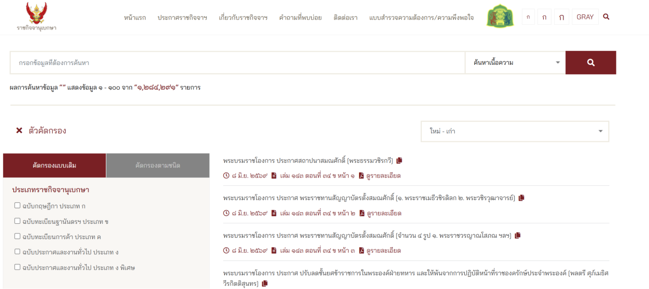This screenshot has width=649, height=289.
Task: Clear filters with the red X icon
Action: [19, 130]
